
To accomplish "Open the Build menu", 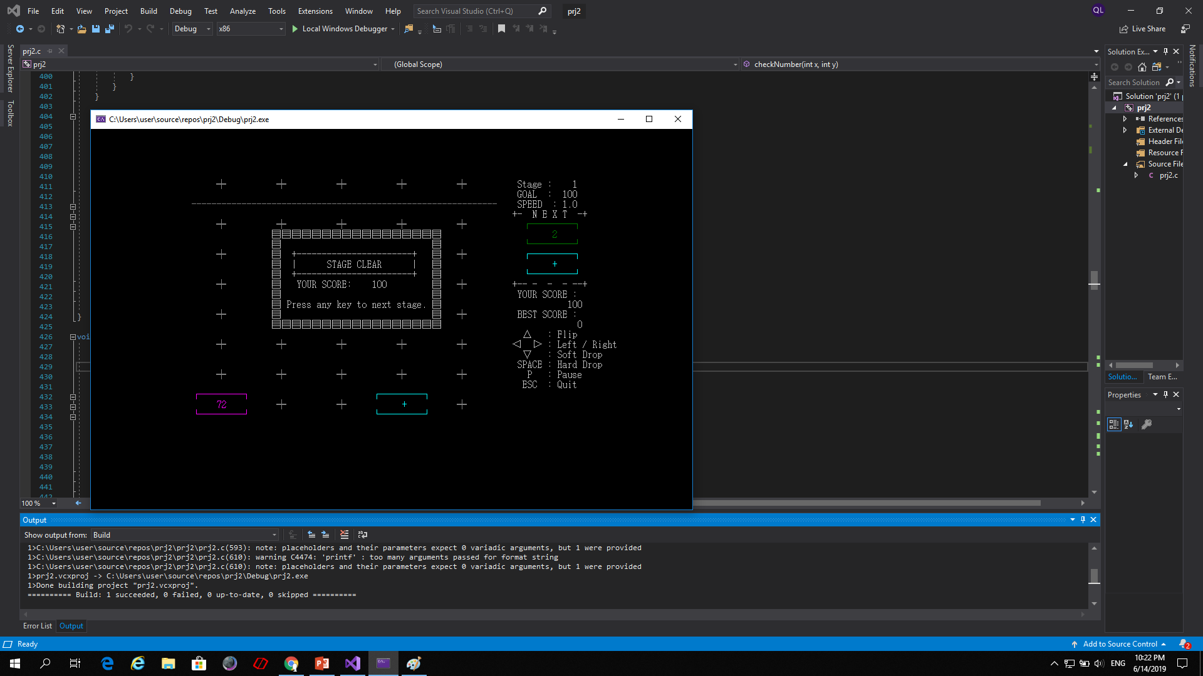I will tap(148, 11).
